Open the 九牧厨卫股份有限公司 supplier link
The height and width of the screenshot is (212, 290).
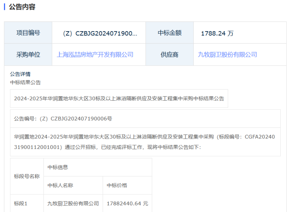tap(227, 55)
